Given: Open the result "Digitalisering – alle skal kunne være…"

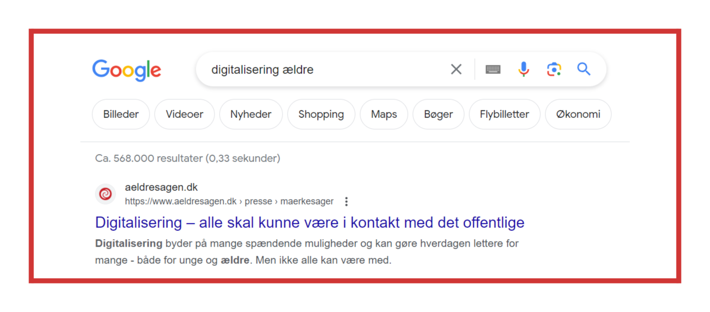Looking at the screenshot, I should point(309,222).
